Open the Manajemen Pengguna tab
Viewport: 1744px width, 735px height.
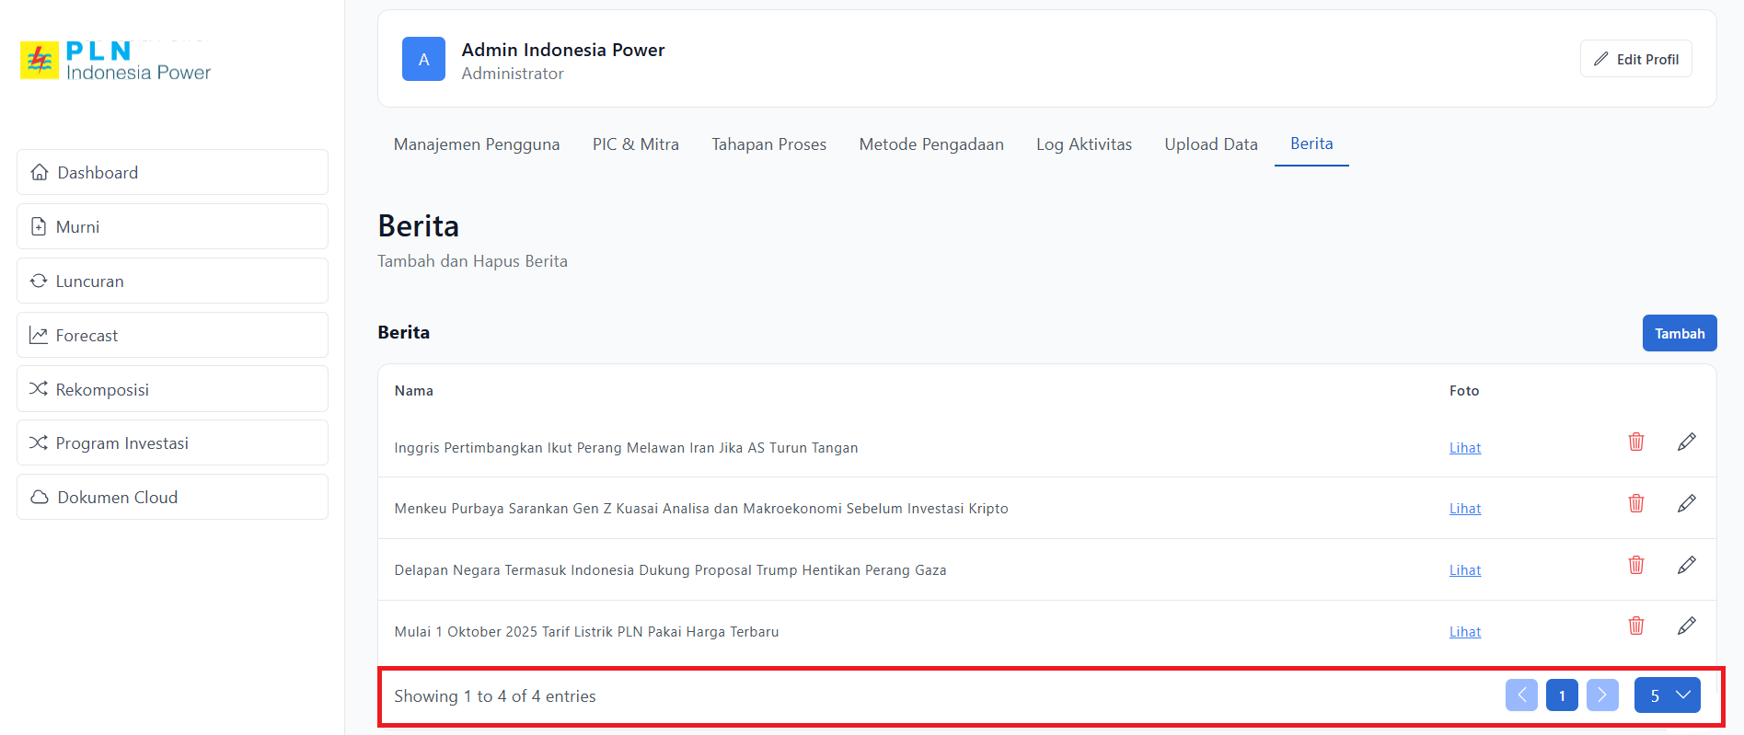(x=476, y=144)
